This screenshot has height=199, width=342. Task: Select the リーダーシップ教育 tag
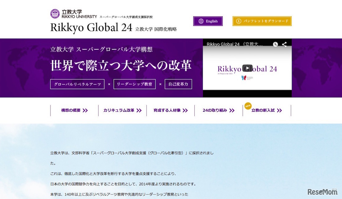pos(134,84)
